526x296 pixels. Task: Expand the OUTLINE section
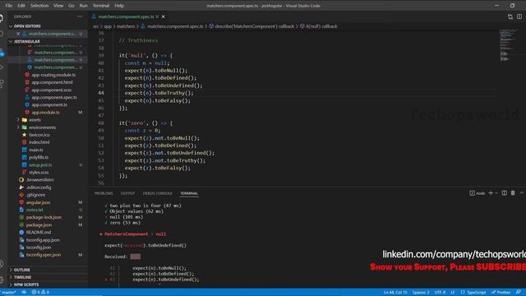[22, 270]
